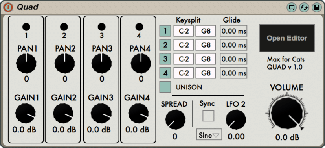This screenshot has width=325, height=148.
Task: Click row 2 Glide 0.00 ms field
Action: tap(233, 45)
